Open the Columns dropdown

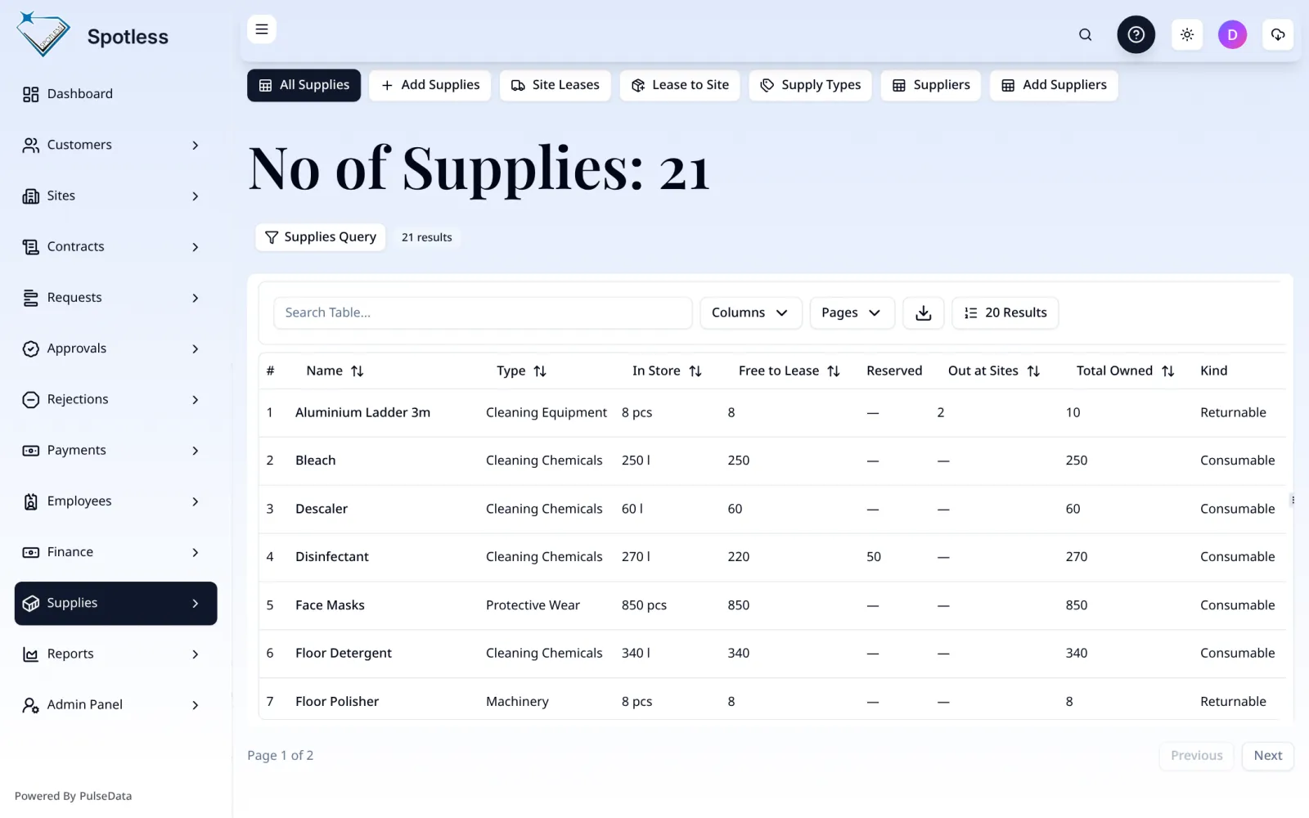pos(750,312)
